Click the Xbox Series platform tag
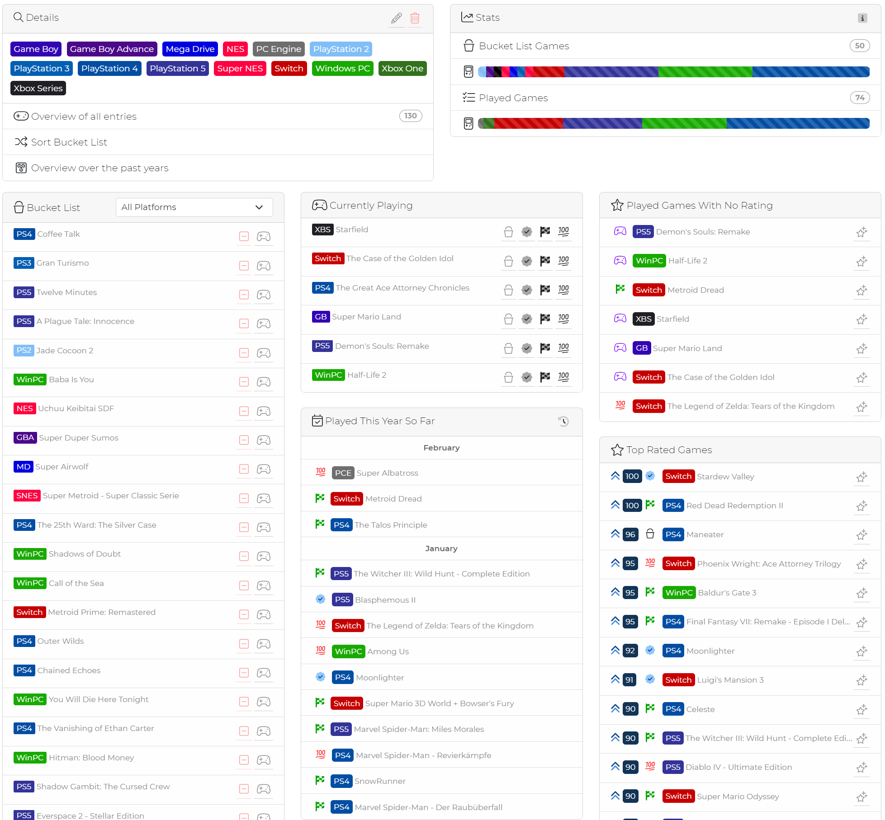 pos(38,88)
